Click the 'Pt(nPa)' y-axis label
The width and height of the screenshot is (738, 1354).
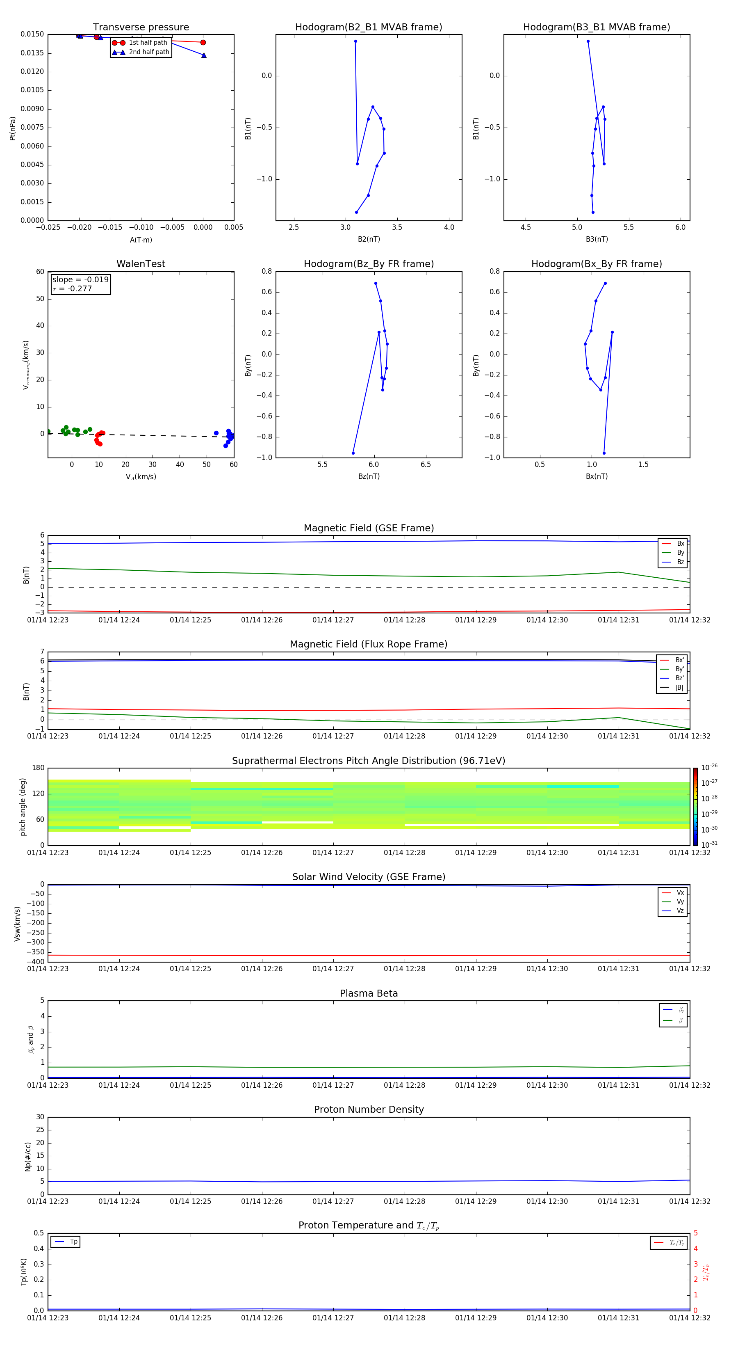pos(13,128)
